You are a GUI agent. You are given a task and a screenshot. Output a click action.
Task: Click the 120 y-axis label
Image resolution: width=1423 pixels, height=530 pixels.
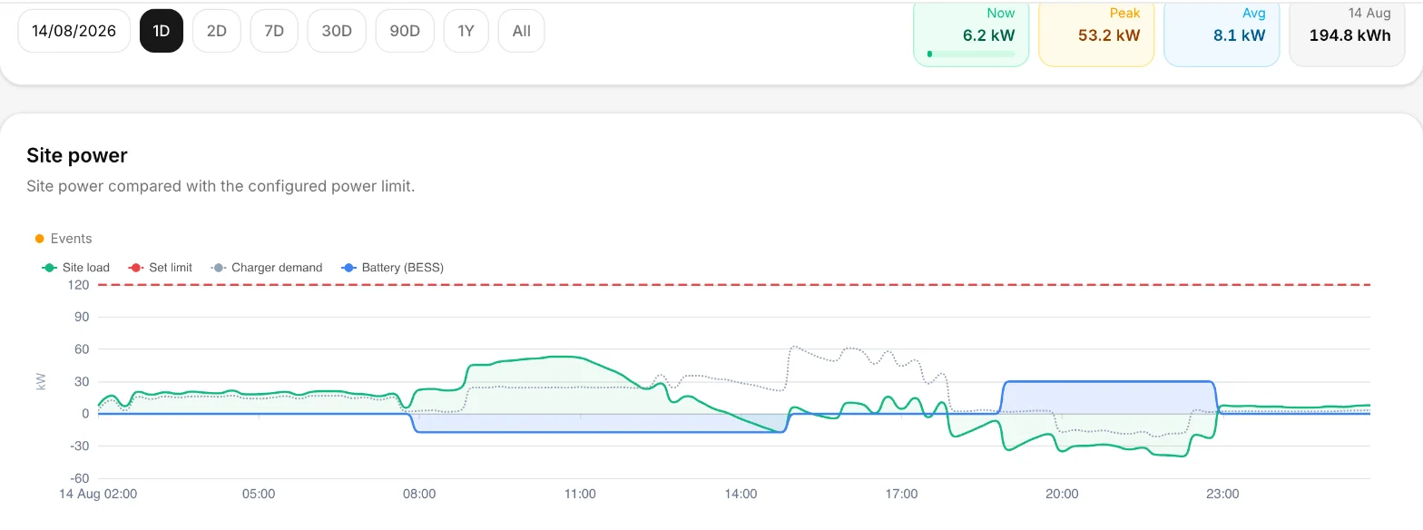point(78,285)
